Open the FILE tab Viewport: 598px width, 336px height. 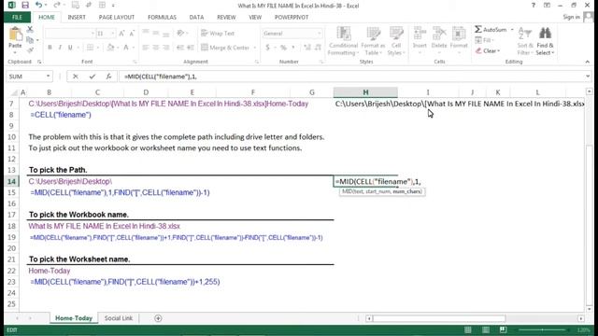point(17,17)
